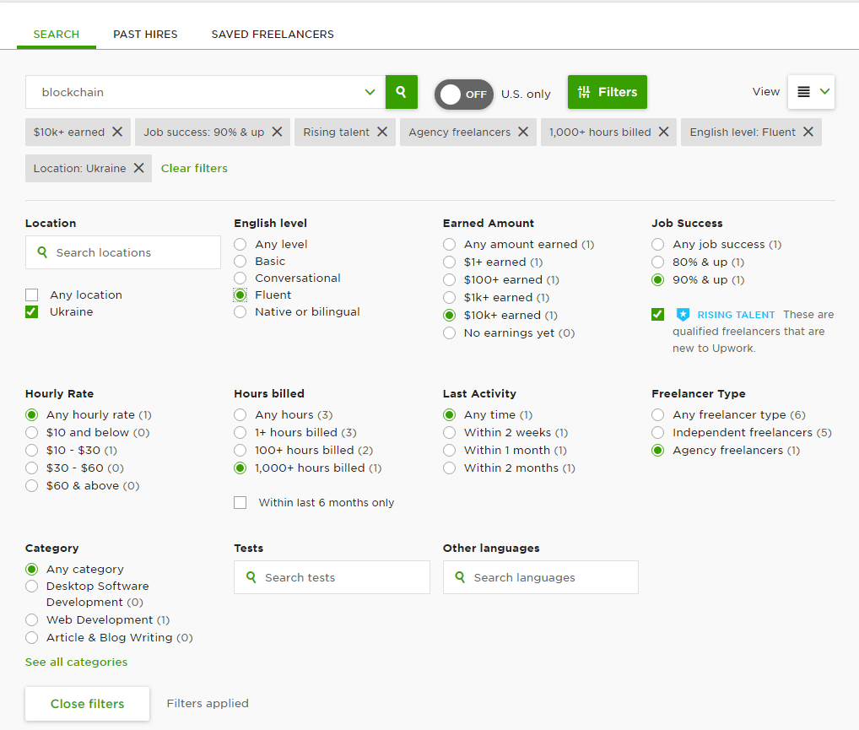The image size is (859, 730).
Task: Remove the '$10k+ earned' filter chip
Action: click(117, 132)
